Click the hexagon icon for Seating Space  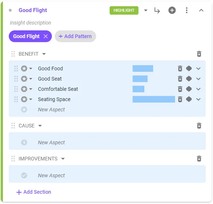[x=189, y=99]
